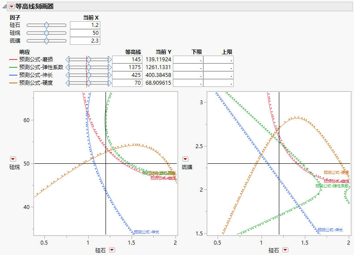Click the 预测公式-磨损 contour slider thumb
The image size is (354, 255).
(89, 60)
